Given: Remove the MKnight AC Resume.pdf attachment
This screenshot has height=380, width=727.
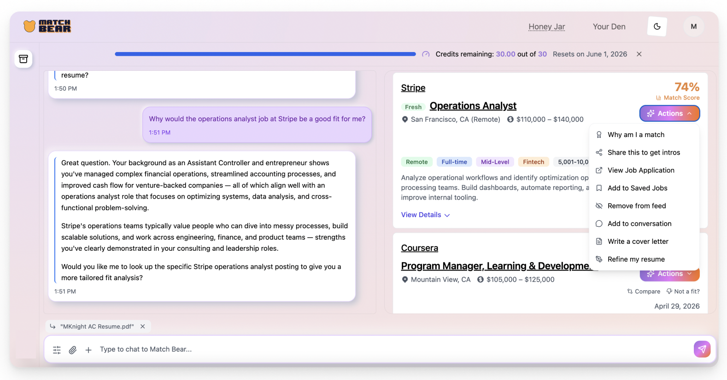Looking at the screenshot, I should tap(143, 326).
